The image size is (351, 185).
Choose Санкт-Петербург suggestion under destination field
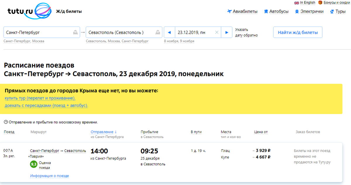coord(135,41)
